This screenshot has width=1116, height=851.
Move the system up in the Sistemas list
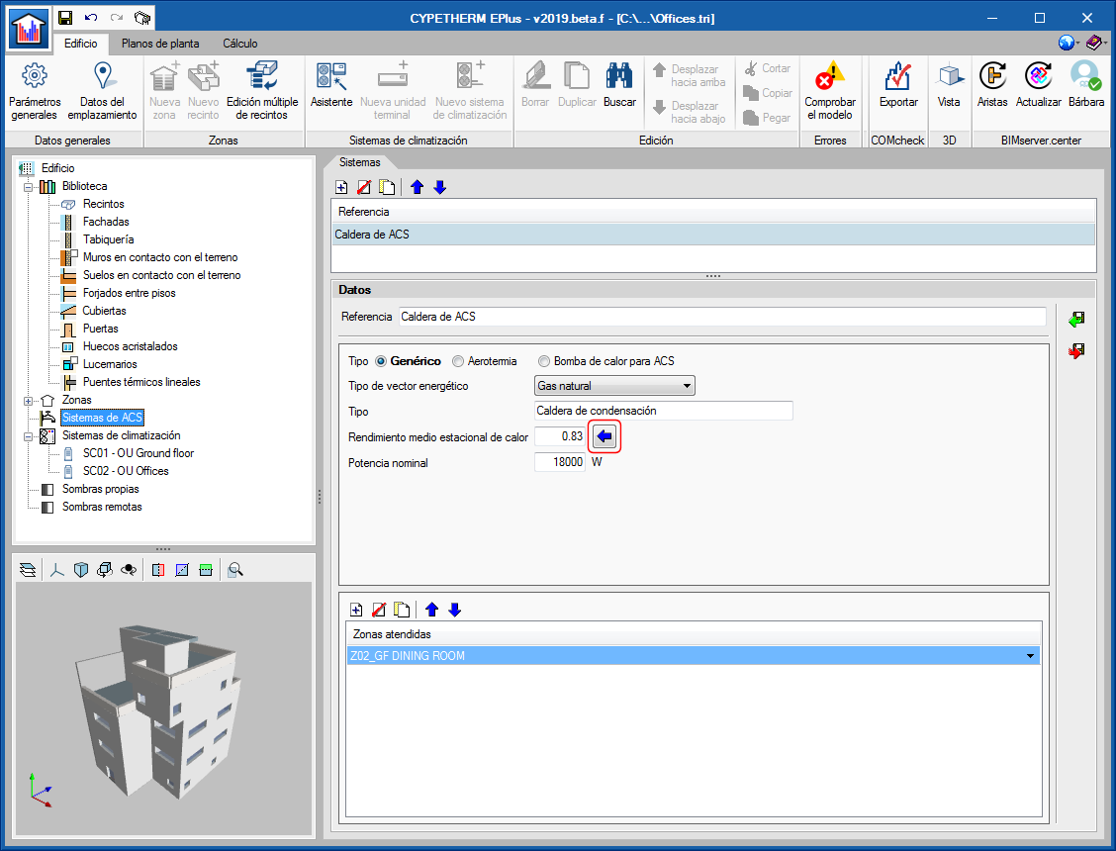tap(418, 187)
